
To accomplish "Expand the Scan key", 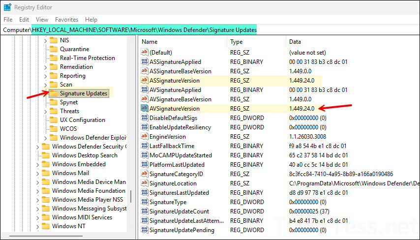I will 45,85.
